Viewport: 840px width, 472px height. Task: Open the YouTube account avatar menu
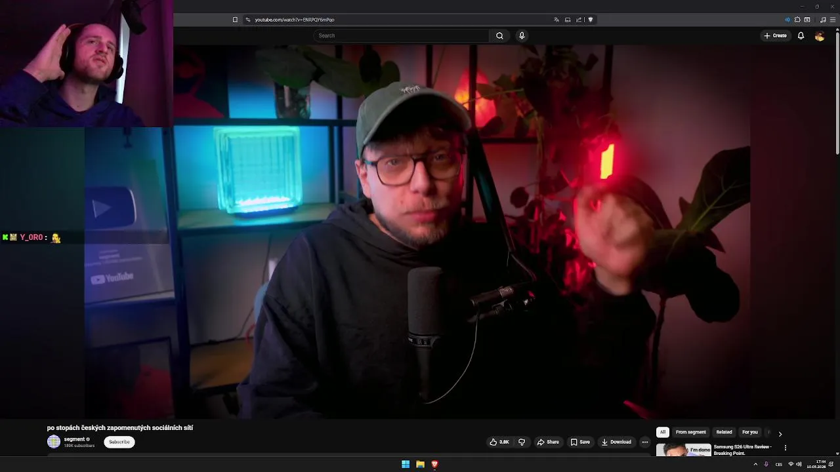820,36
